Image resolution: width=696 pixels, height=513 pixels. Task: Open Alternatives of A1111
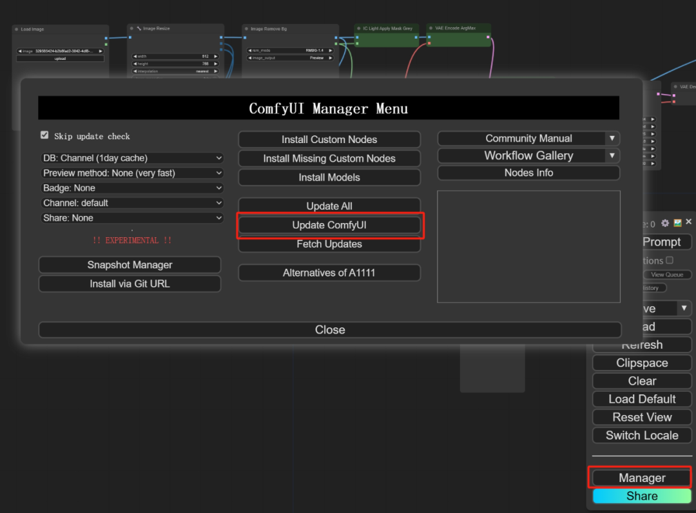click(x=329, y=273)
